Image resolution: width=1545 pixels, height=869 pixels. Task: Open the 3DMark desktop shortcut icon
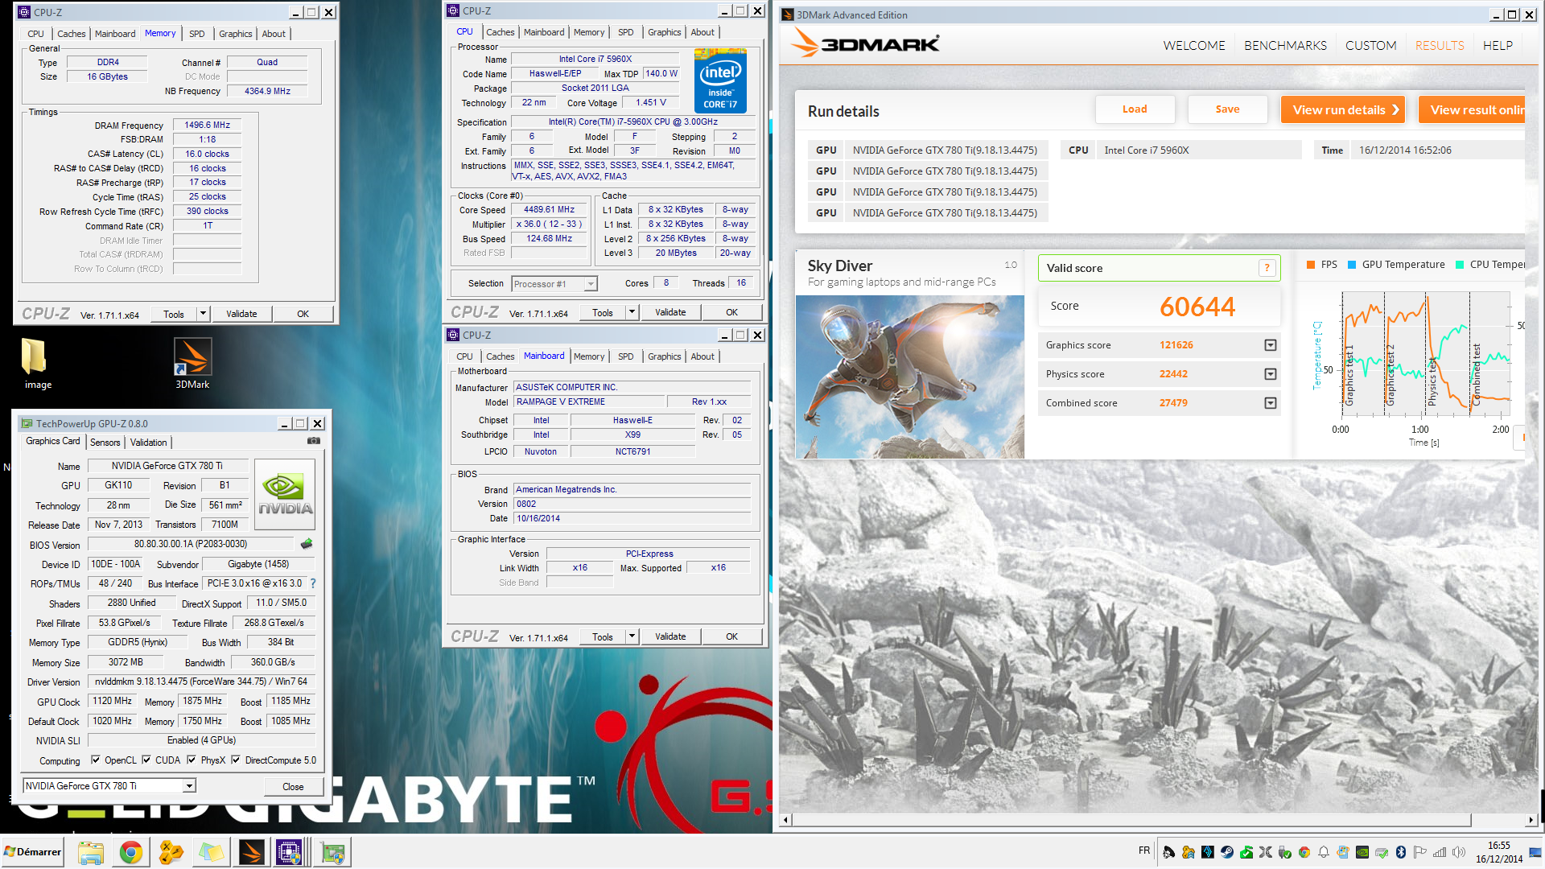click(193, 356)
